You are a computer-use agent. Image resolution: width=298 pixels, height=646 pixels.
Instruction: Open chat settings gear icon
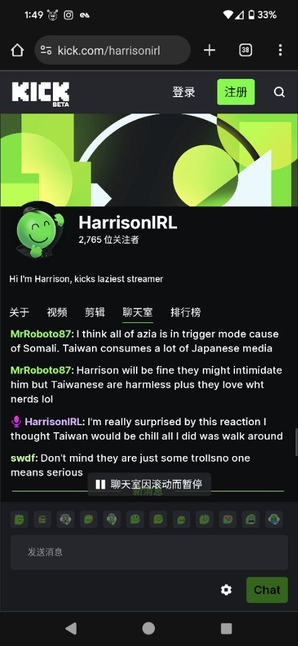click(x=226, y=590)
